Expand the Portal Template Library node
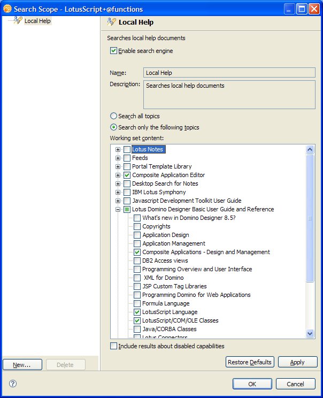The height and width of the screenshot is (398, 323). click(118, 167)
